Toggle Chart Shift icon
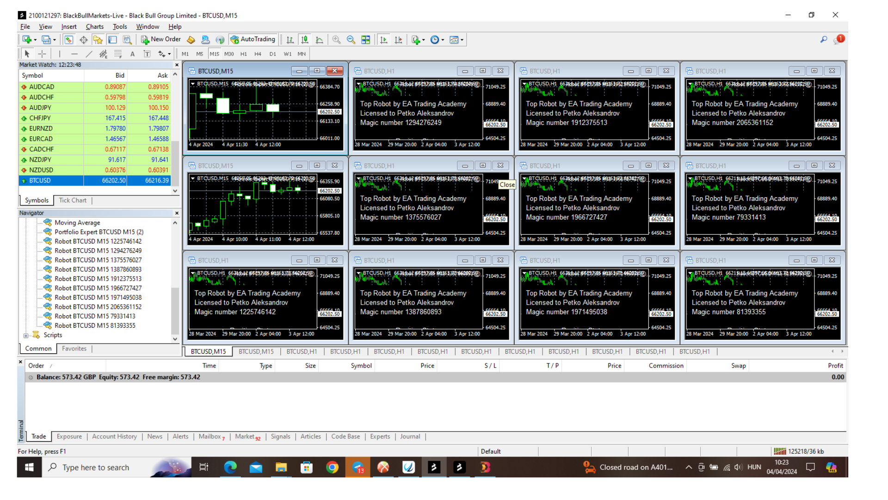The image size is (888, 500). coord(398,40)
